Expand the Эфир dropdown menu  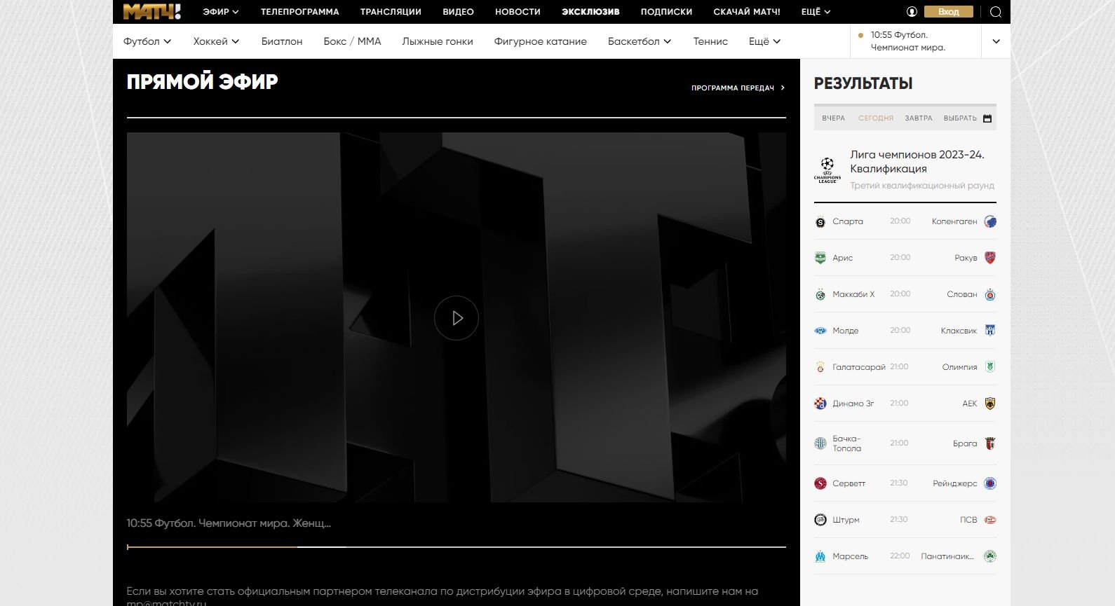coord(220,12)
